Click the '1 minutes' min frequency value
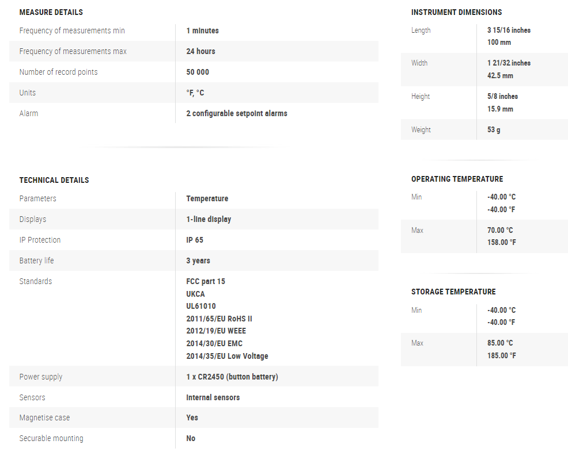The image size is (568, 452). pyautogui.click(x=202, y=30)
